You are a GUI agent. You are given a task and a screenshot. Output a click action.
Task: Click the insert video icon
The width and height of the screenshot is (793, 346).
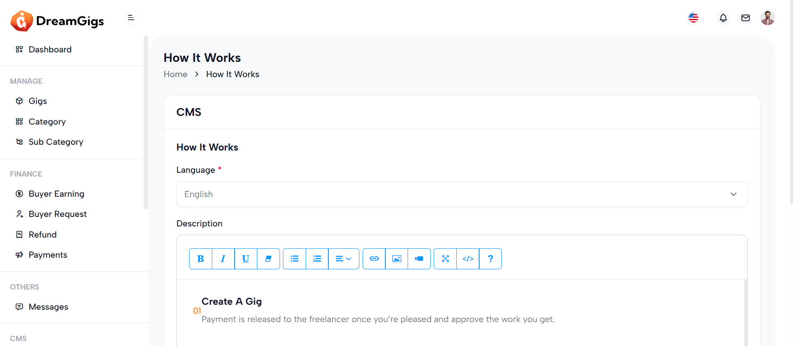coord(419,259)
